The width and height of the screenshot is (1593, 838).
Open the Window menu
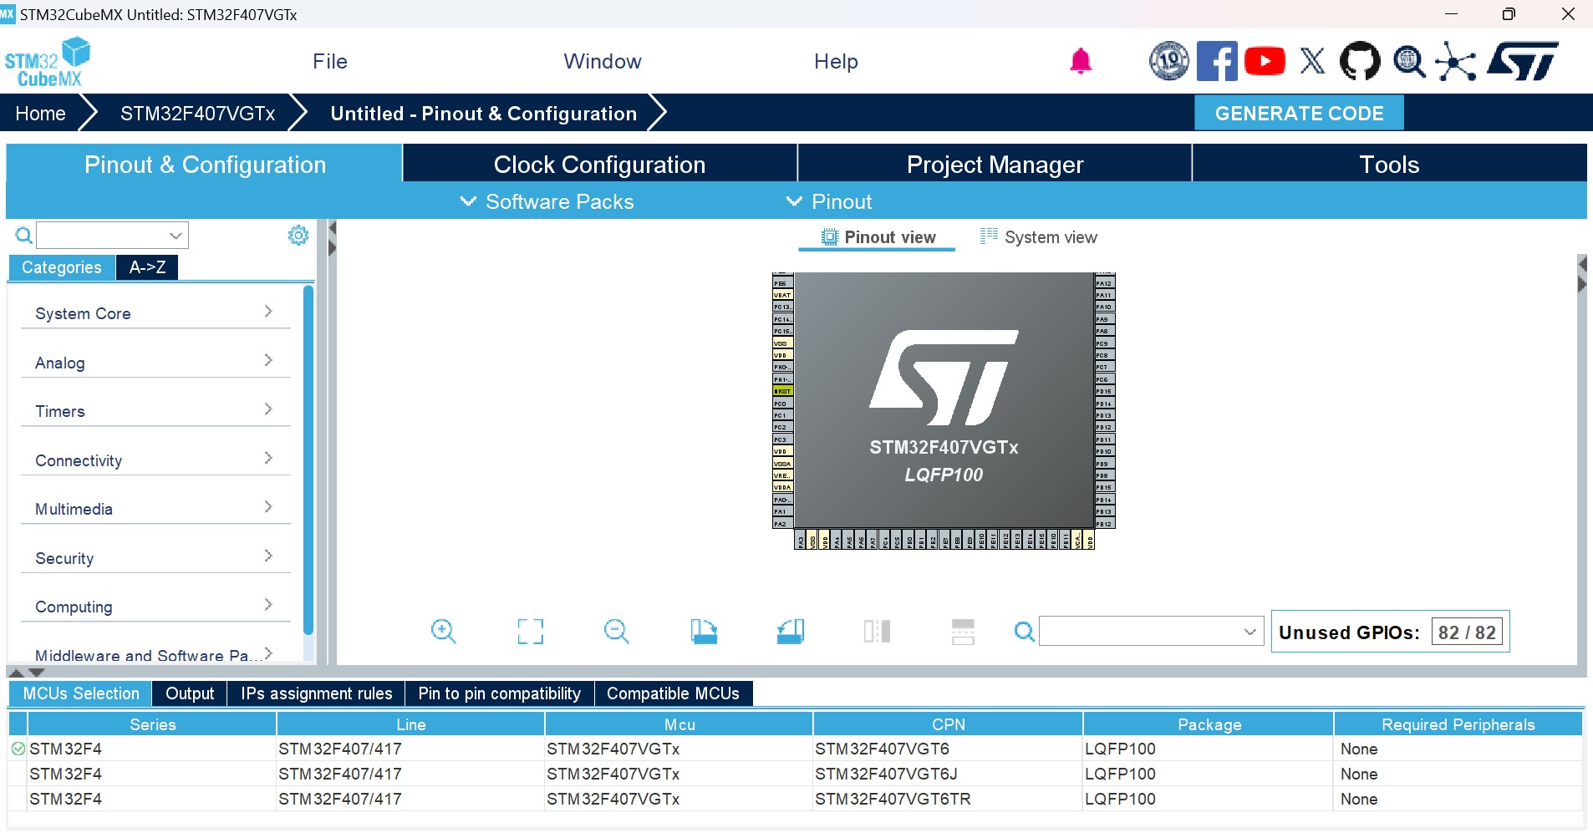(603, 61)
